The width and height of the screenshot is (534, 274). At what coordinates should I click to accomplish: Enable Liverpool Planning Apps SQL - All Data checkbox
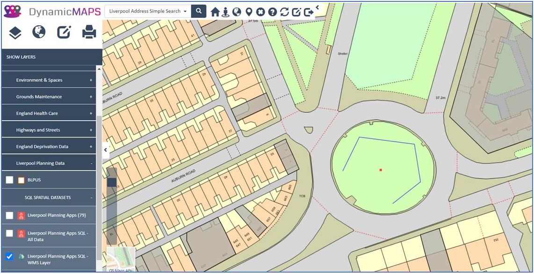tap(9, 233)
